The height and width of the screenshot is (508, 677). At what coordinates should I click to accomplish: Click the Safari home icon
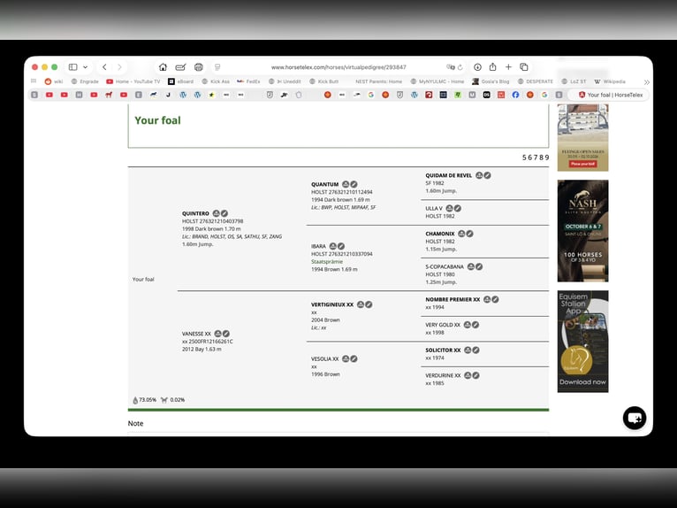163,67
